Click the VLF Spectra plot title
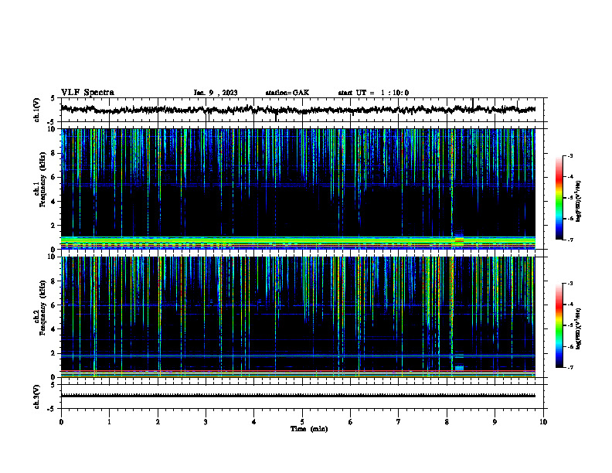The width and height of the screenshot is (612, 473). coord(87,93)
